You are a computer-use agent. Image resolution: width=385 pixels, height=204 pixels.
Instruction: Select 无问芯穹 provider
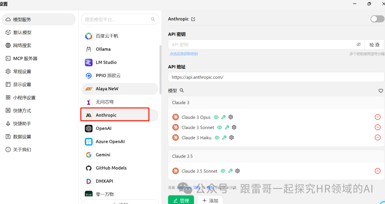[x=119, y=102]
